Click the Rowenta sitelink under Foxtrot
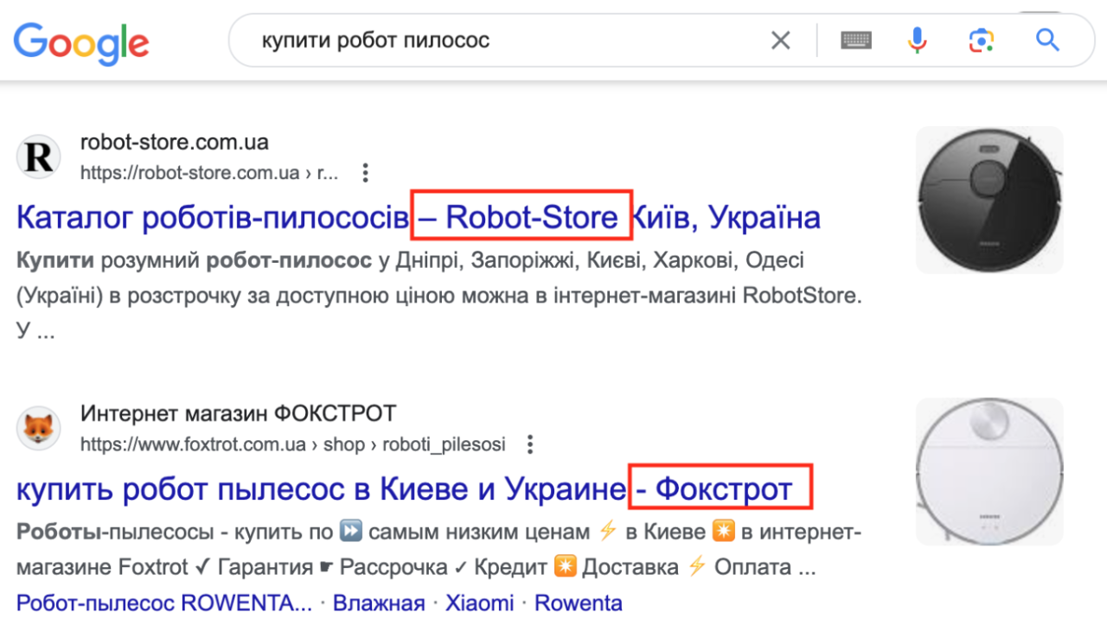 coord(578,603)
